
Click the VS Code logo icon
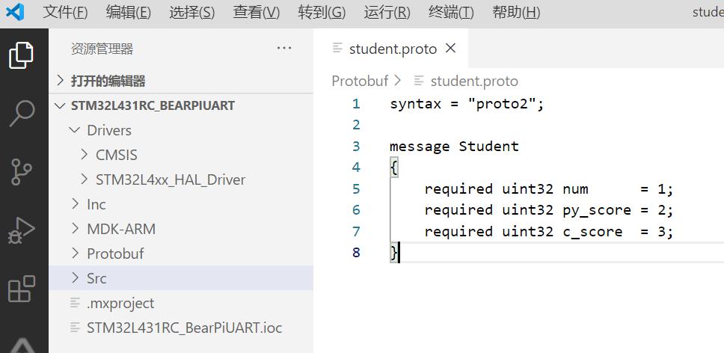tap(15, 12)
